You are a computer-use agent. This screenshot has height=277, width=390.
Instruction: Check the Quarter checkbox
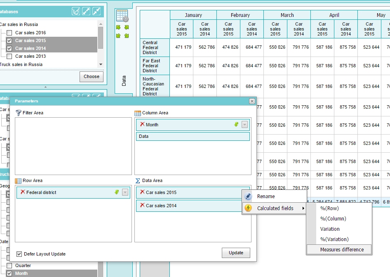pos(9,265)
